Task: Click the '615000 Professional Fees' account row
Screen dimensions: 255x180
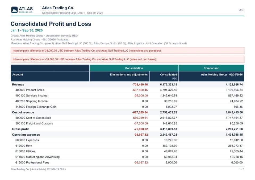Action: click(128, 162)
